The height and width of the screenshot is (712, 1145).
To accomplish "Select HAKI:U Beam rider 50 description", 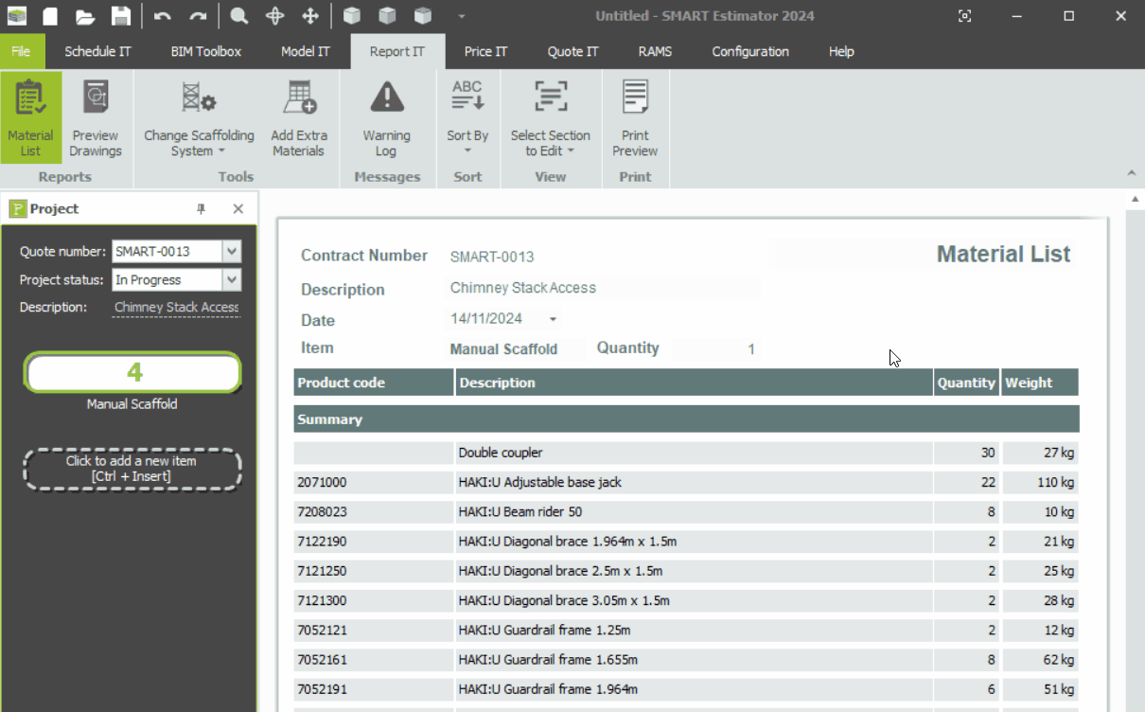I will (x=694, y=511).
